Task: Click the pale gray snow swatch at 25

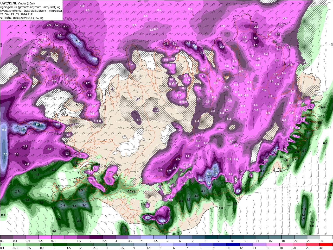Action: (x=313, y=237)
